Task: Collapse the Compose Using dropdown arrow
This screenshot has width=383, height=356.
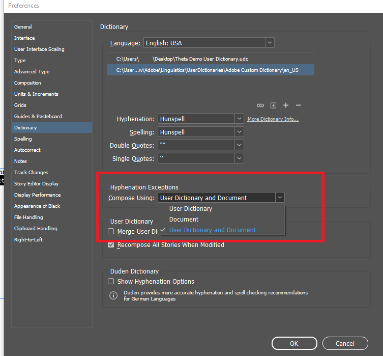Action: (280, 198)
